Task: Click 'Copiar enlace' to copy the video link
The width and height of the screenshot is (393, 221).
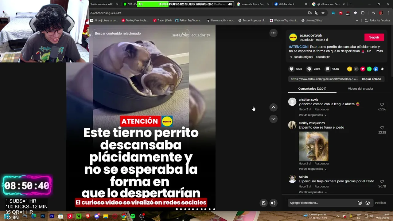Action: 371,79
